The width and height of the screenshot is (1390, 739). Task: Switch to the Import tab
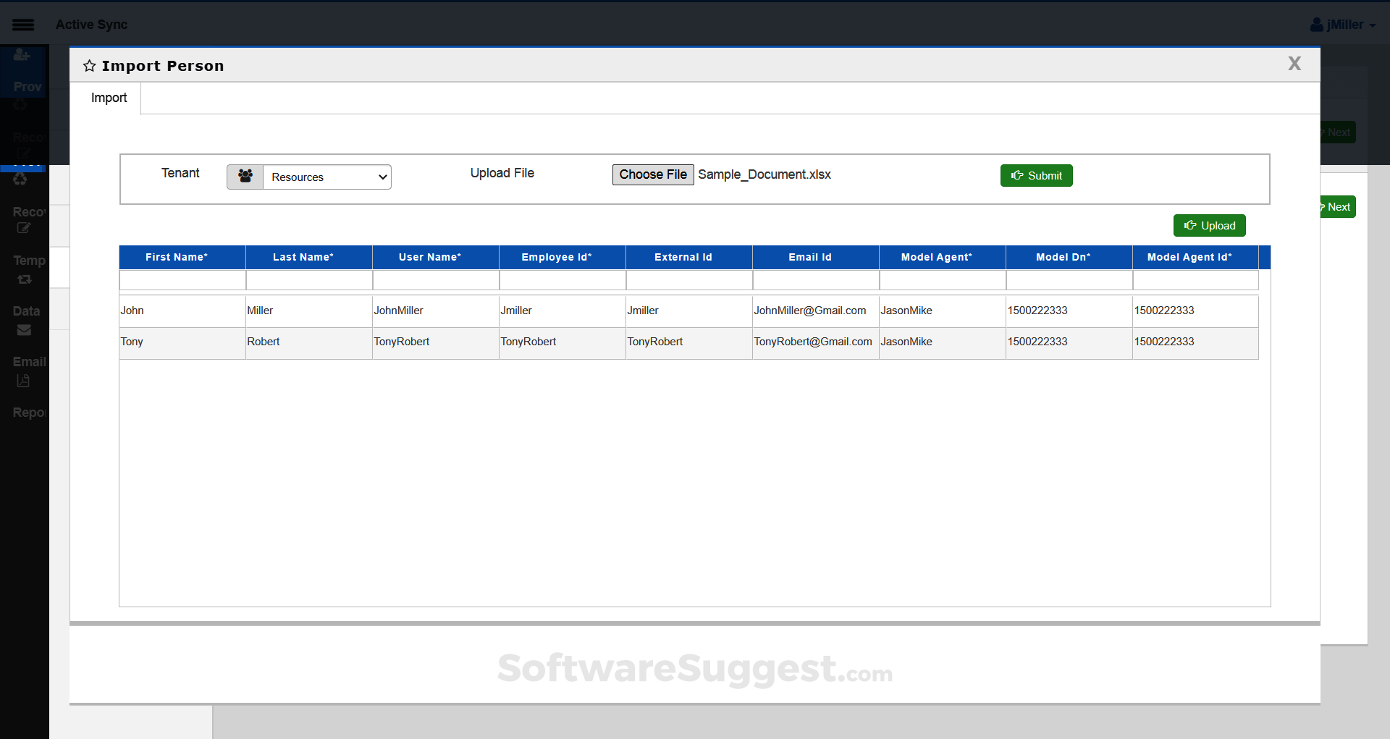pyautogui.click(x=109, y=98)
